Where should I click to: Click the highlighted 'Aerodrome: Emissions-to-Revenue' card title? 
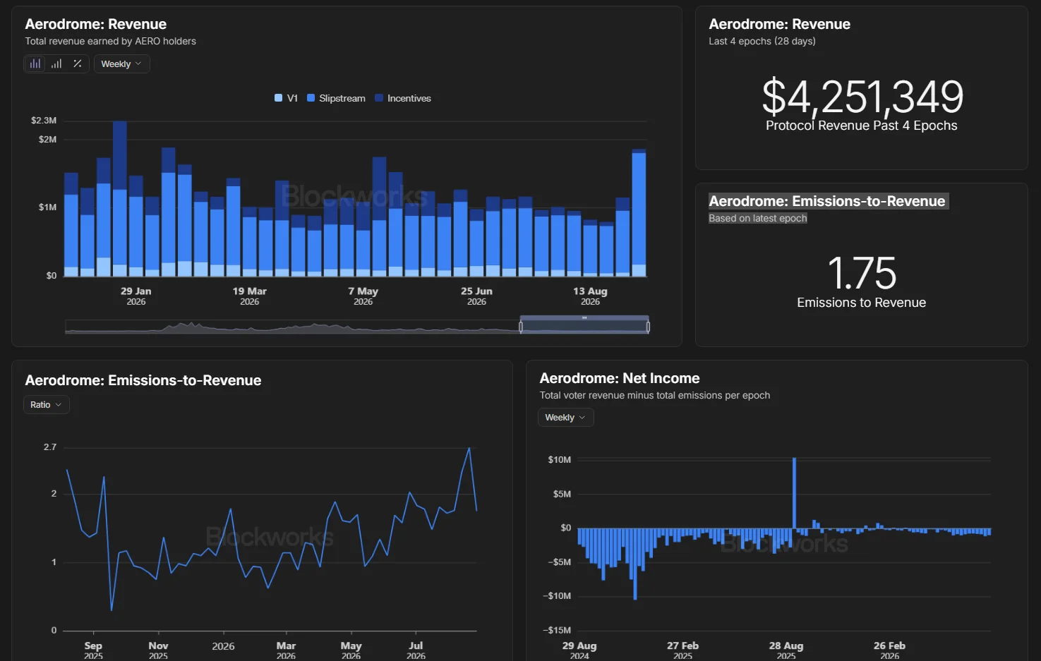(827, 201)
